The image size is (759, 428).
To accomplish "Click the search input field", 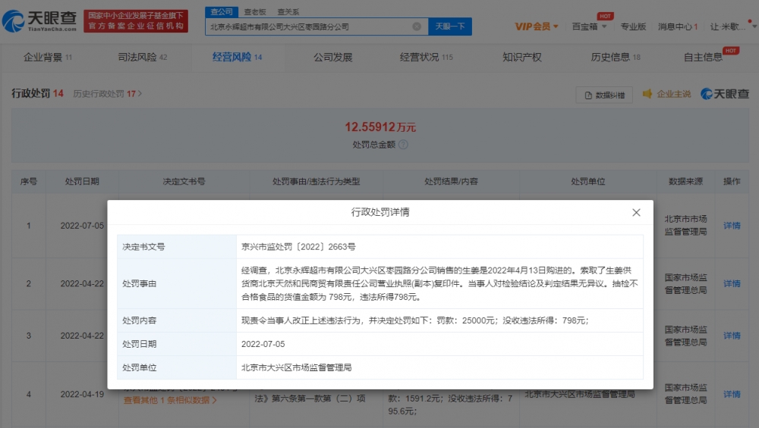I will tap(317, 27).
